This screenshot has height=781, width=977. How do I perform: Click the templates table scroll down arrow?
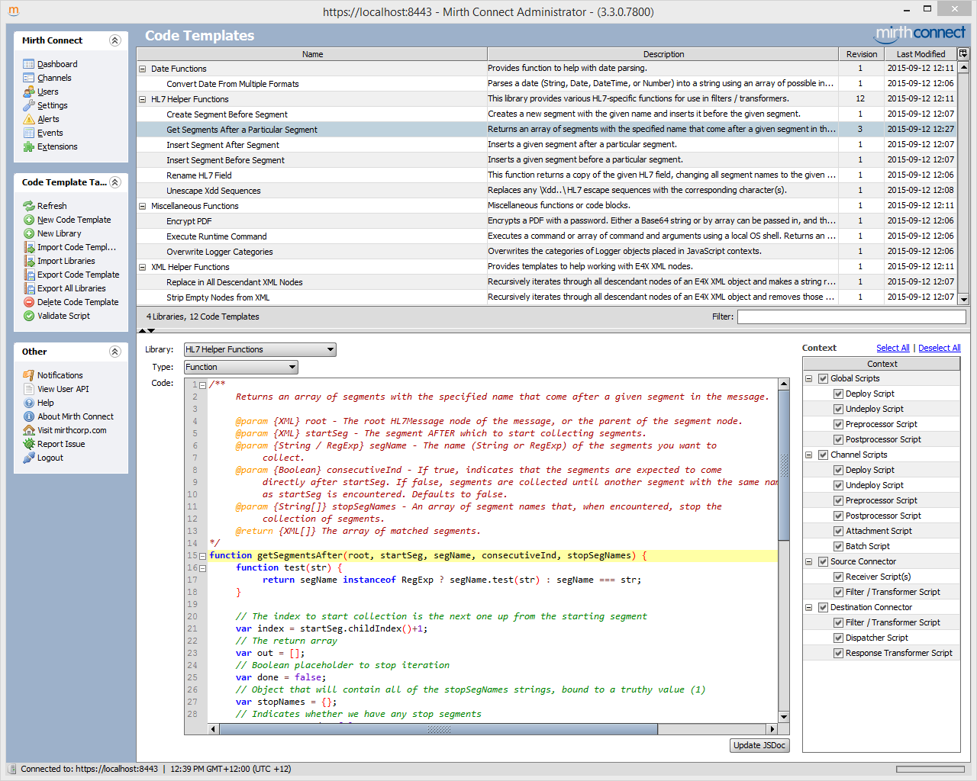pos(963,300)
